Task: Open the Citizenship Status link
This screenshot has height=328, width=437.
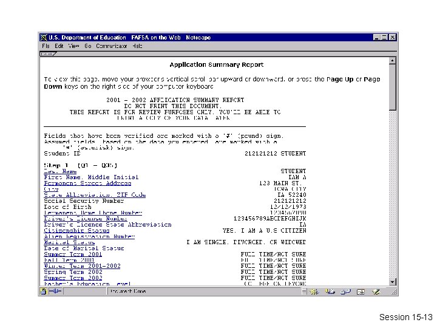Action: [76, 231]
